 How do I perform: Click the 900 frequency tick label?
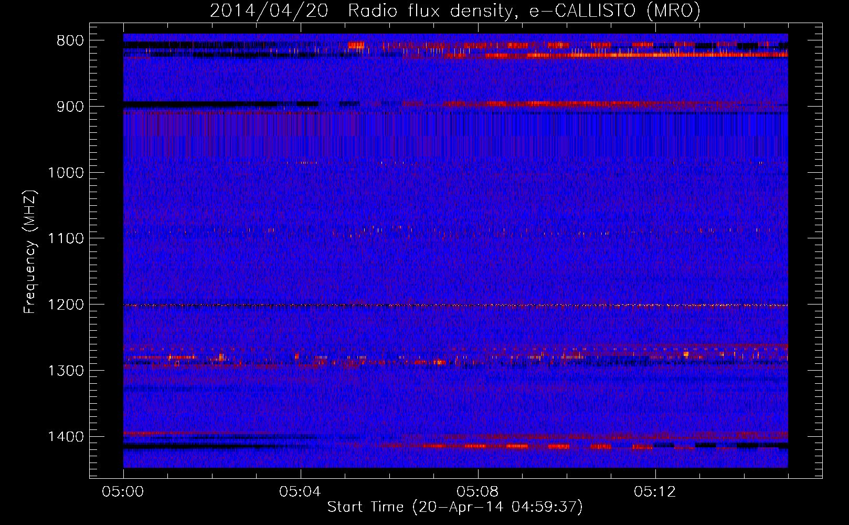[x=70, y=107]
